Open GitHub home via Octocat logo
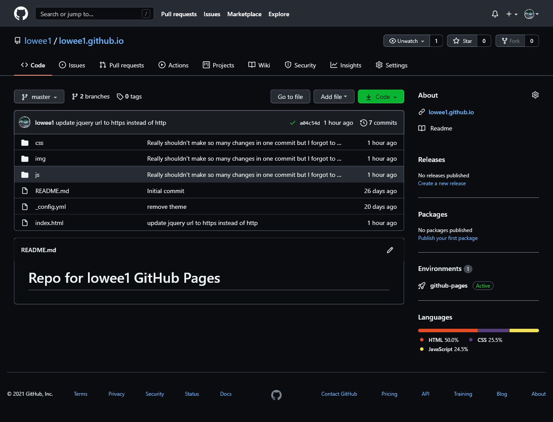This screenshot has width=553, height=422. point(21,14)
